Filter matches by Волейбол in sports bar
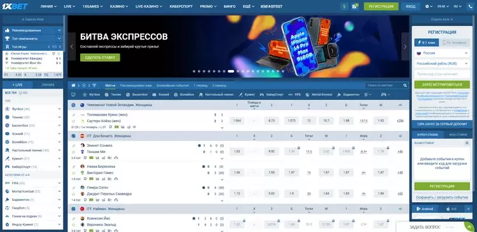 coord(184,95)
